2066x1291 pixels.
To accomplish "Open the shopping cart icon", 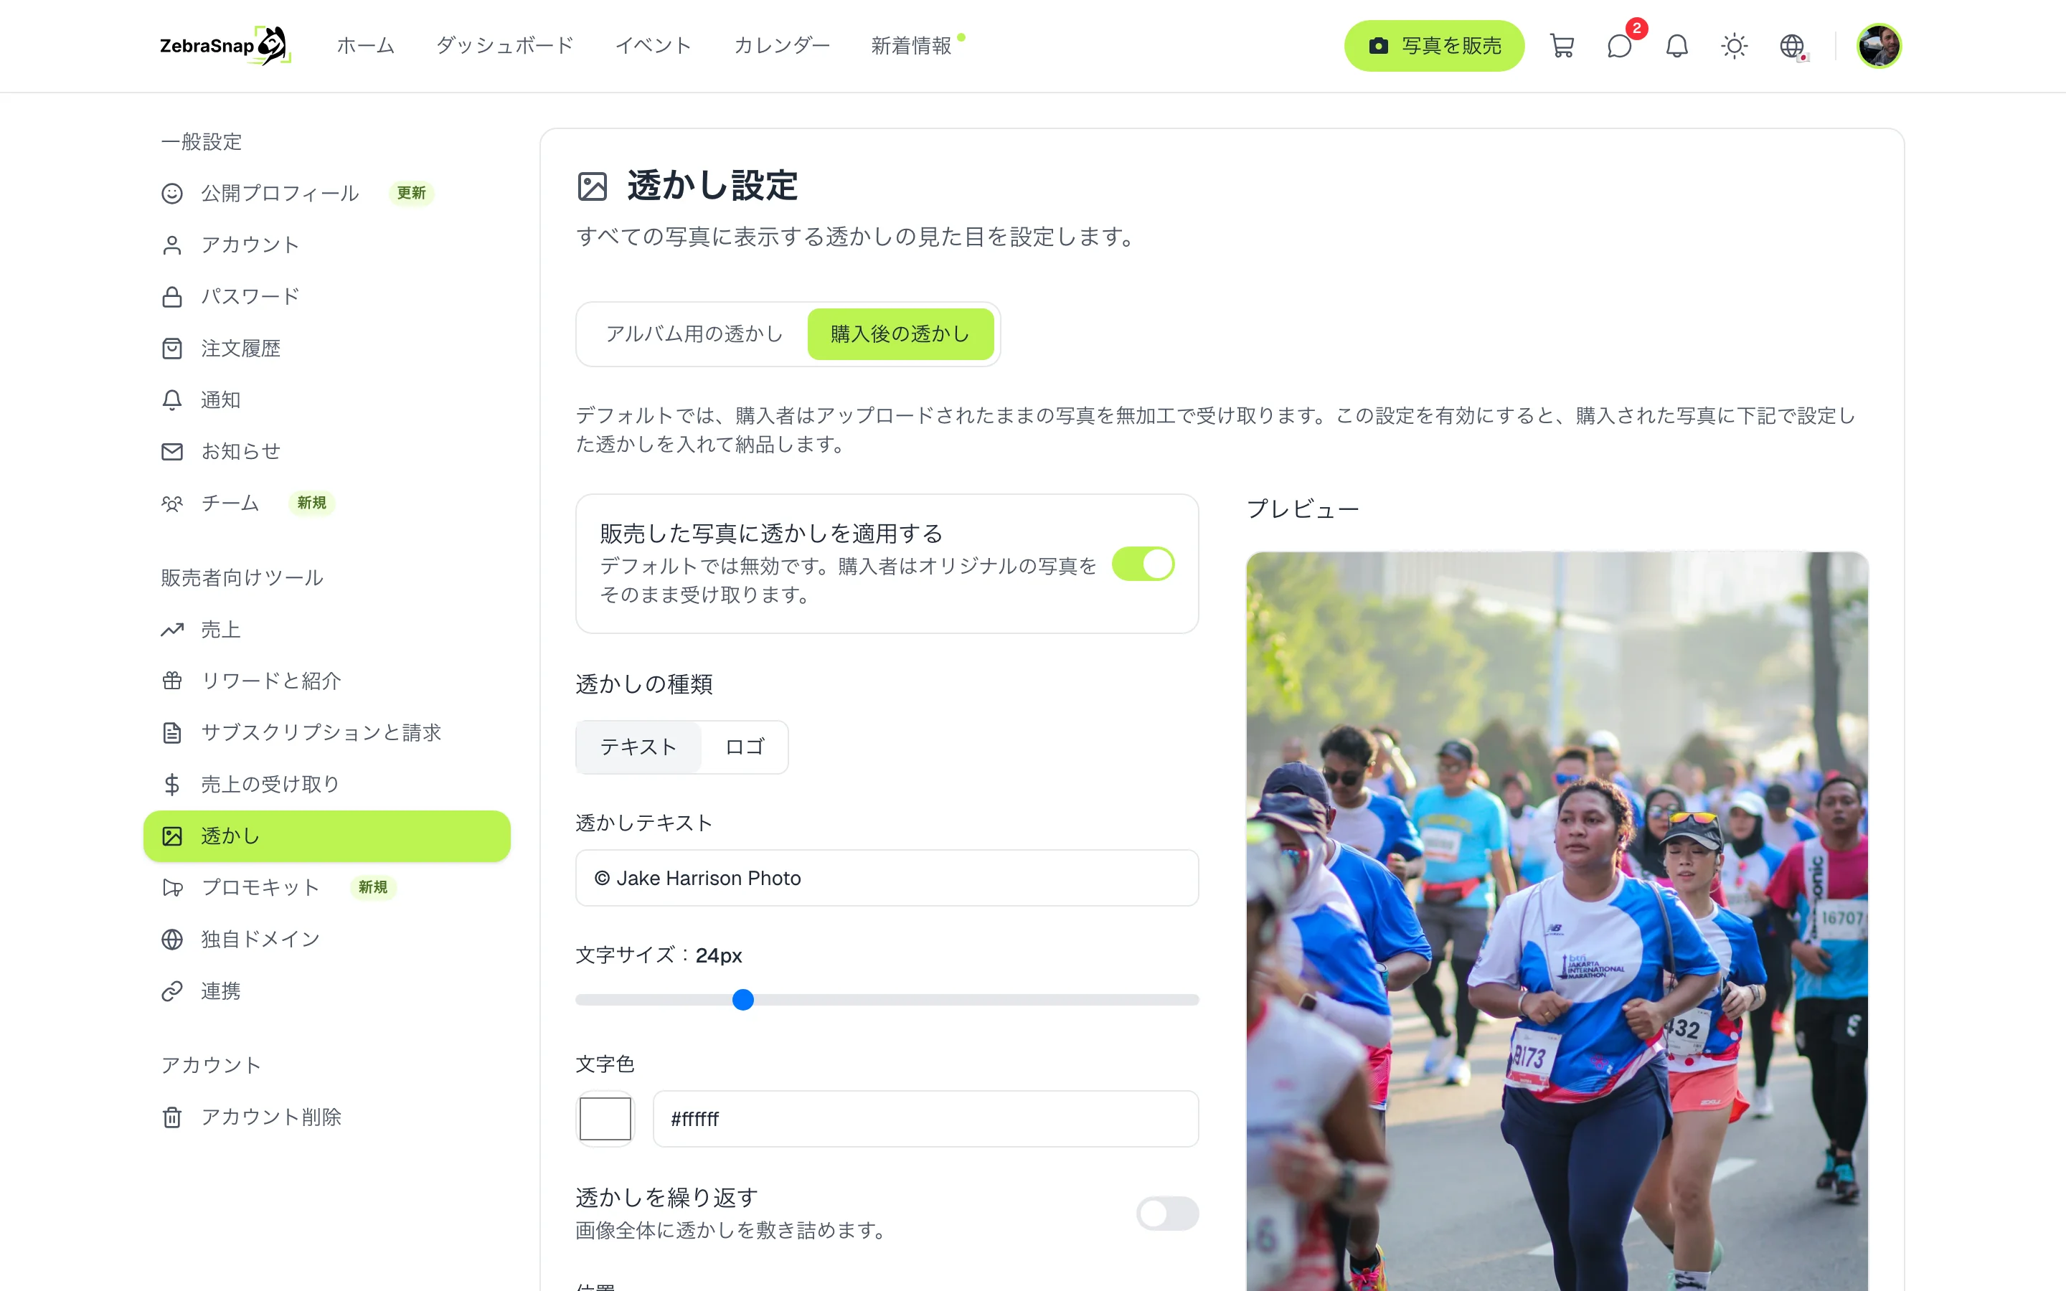I will coord(1562,46).
